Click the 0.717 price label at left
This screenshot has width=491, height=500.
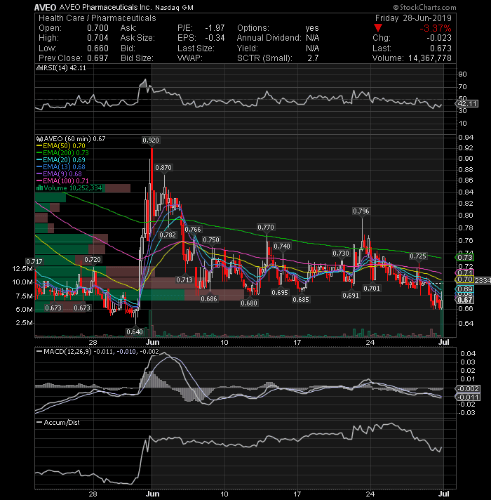tap(34, 262)
